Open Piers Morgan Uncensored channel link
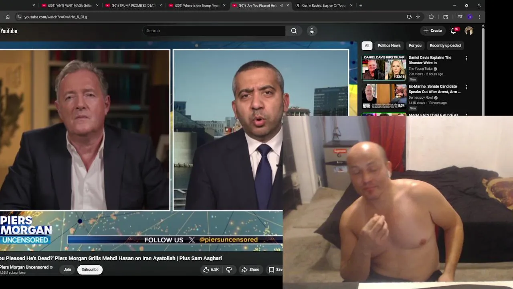 click(x=24, y=267)
